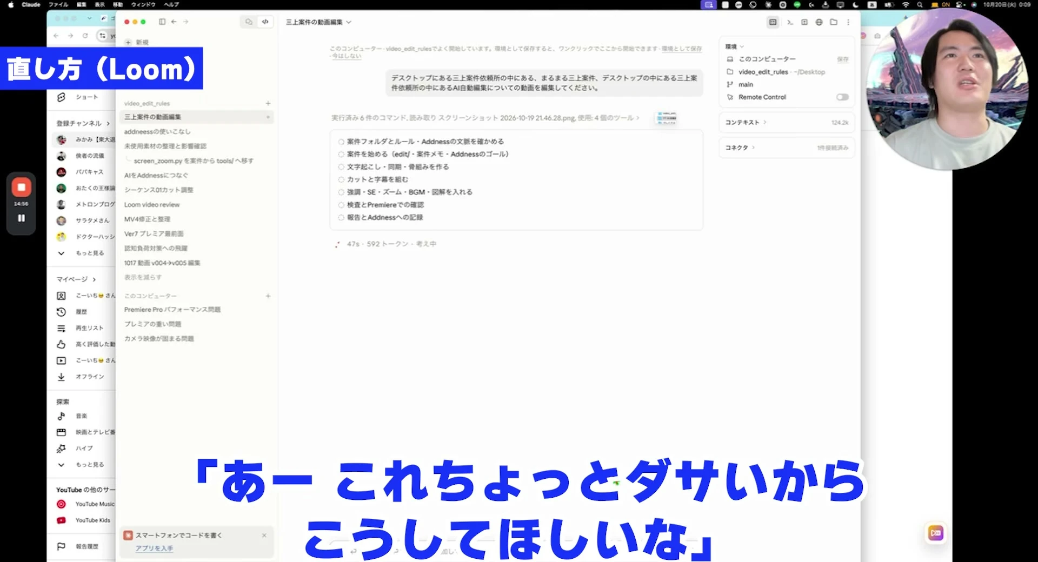
Task: Open the globe icon in the Claude toolbar
Action: point(819,22)
